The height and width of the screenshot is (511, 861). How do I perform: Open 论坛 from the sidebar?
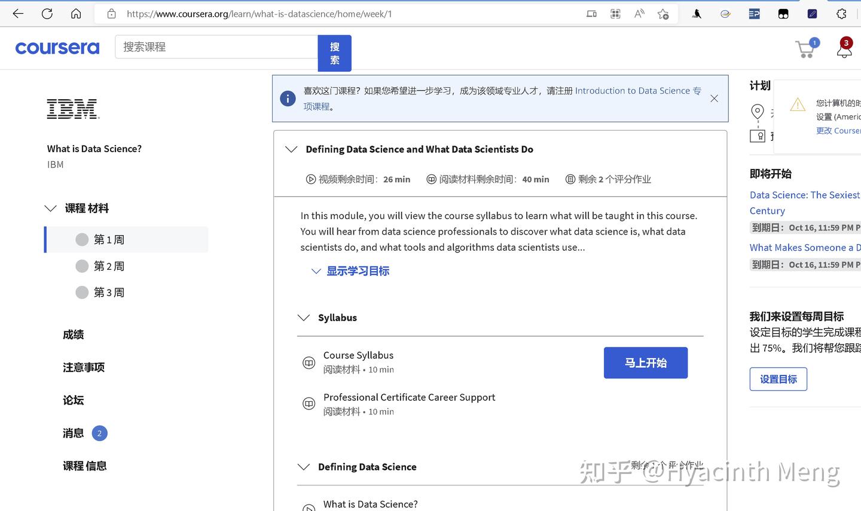[x=73, y=400]
